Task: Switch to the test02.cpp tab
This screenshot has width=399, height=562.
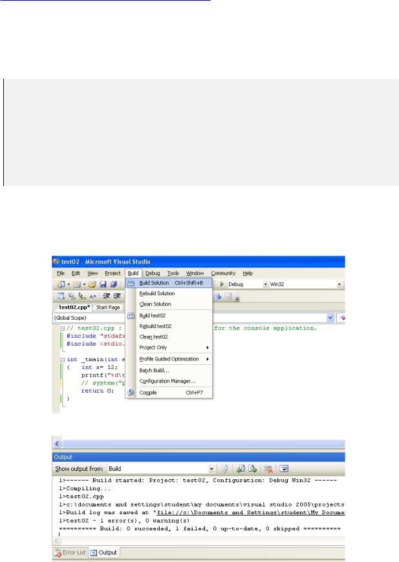Action: point(74,307)
